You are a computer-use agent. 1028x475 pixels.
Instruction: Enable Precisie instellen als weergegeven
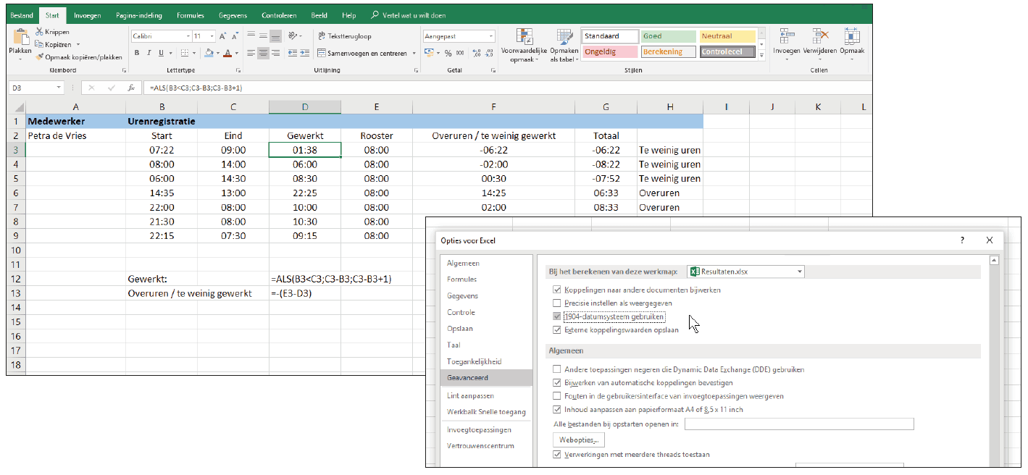coord(557,303)
